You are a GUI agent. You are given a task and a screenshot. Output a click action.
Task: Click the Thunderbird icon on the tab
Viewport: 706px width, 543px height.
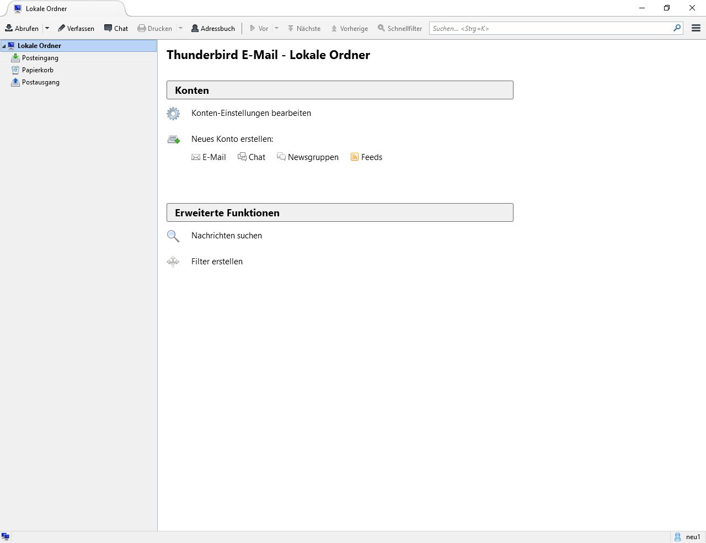coord(18,9)
